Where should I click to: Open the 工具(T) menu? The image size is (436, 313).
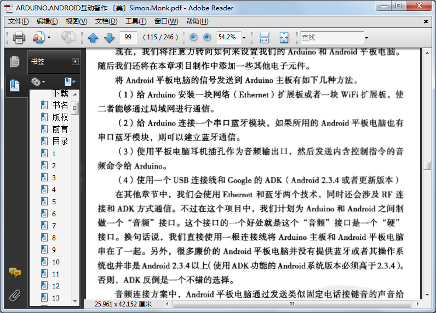(136, 21)
